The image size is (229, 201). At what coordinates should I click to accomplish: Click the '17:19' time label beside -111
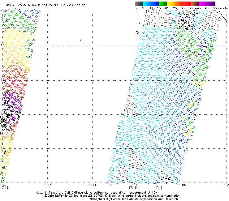(x=133, y=188)
